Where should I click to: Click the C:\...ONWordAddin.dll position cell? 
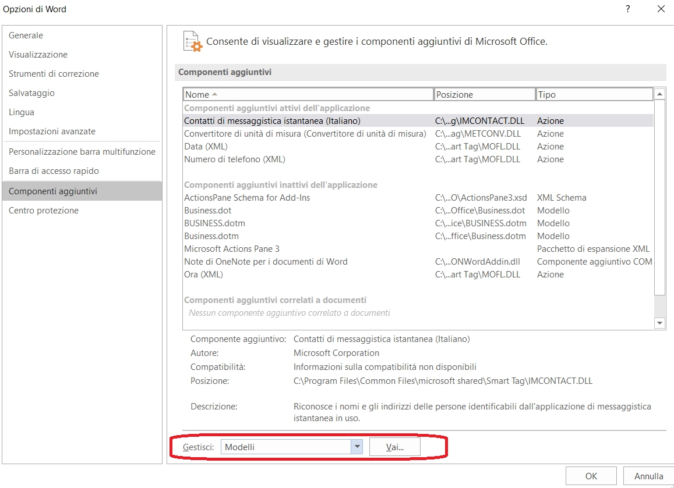tap(478, 261)
